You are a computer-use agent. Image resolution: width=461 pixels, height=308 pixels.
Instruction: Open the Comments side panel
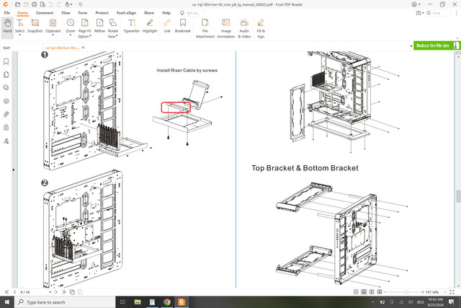6,88
